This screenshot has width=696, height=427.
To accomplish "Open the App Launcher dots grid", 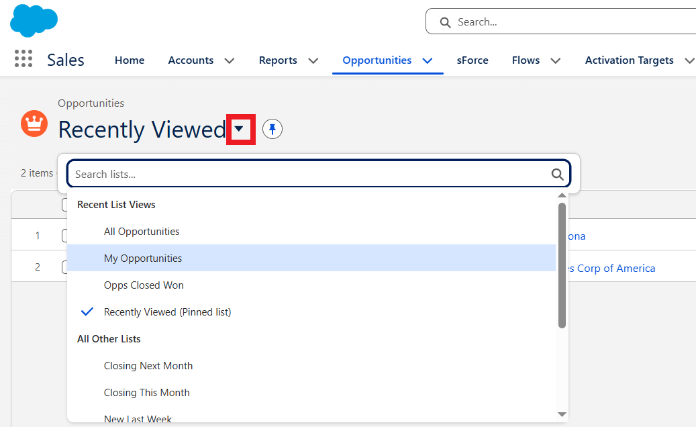I will [x=23, y=58].
